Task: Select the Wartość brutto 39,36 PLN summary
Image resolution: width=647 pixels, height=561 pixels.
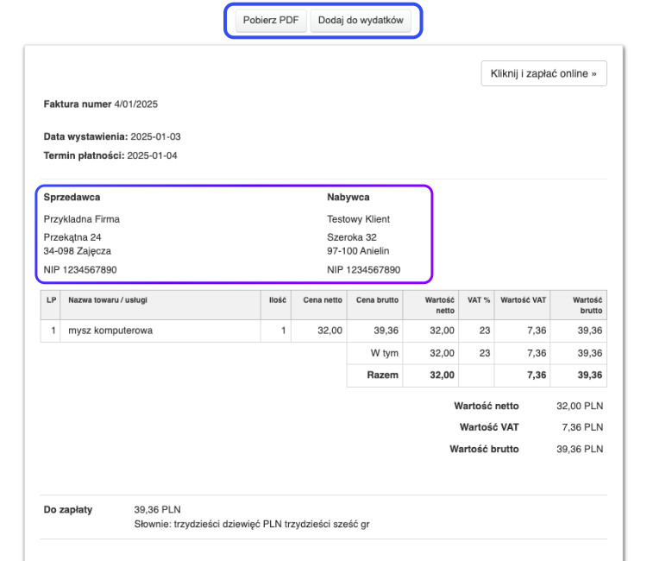Action: (x=526, y=449)
